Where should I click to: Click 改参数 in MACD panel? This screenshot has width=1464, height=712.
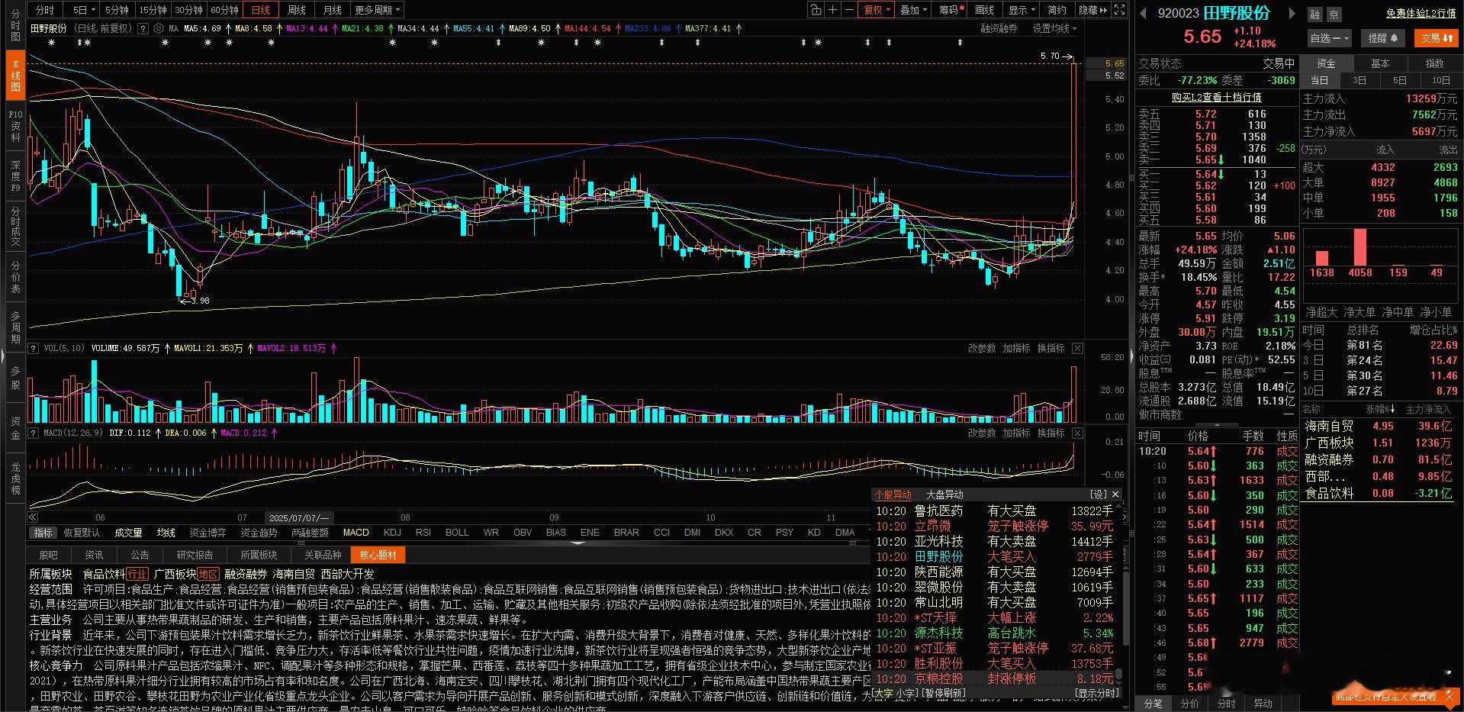982,433
